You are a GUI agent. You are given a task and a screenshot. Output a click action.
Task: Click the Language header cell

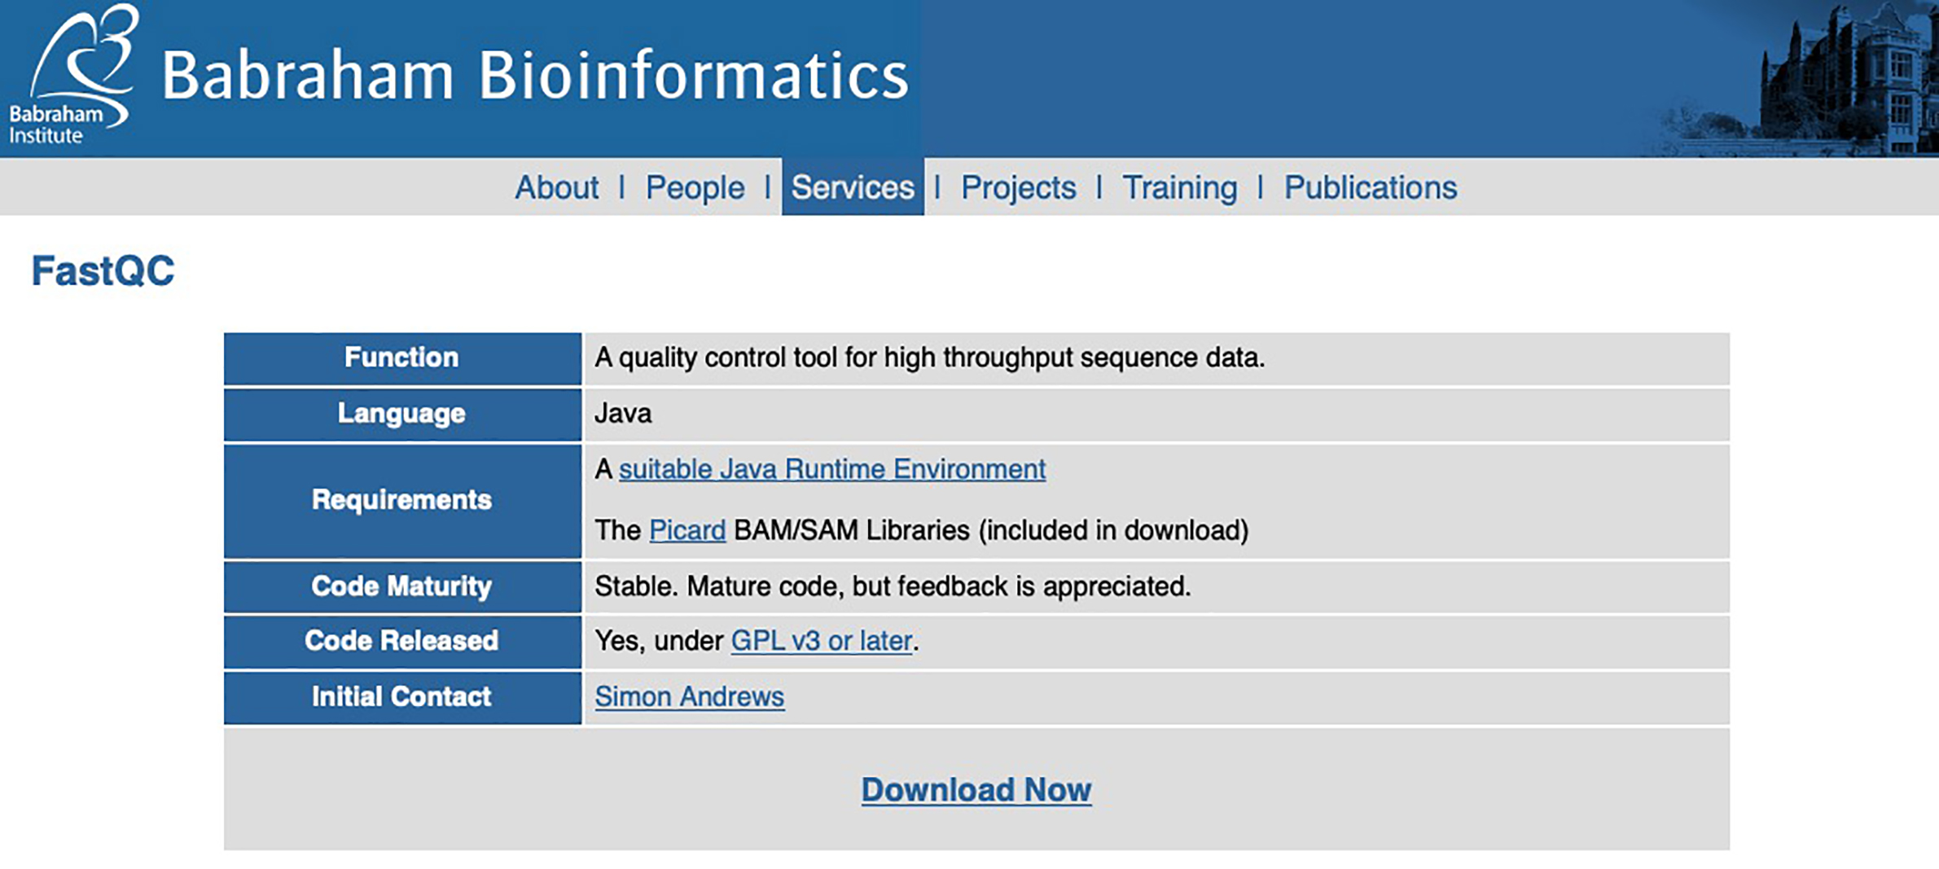tap(402, 415)
